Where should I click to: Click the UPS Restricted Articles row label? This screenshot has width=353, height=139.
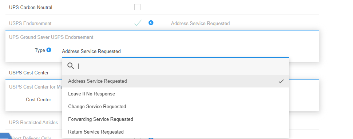click(33, 122)
